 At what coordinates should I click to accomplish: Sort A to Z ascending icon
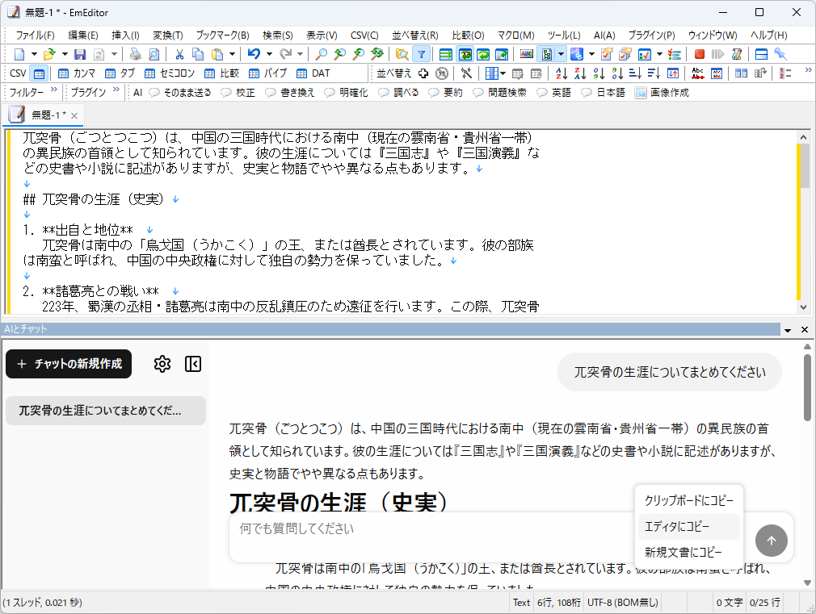click(x=562, y=73)
